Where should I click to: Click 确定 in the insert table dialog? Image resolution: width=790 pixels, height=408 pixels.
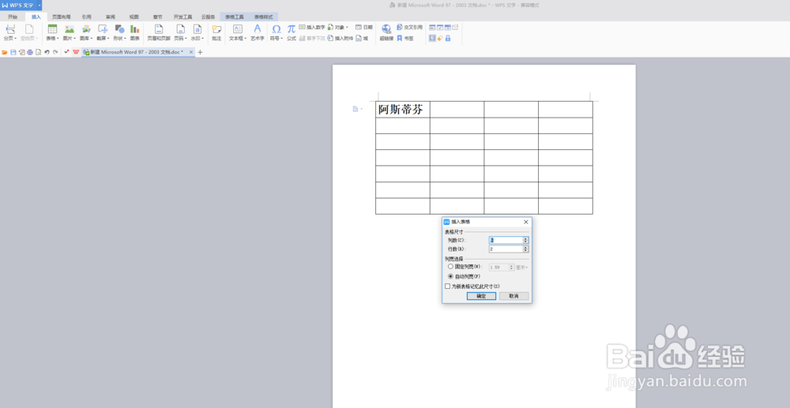(481, 296)
